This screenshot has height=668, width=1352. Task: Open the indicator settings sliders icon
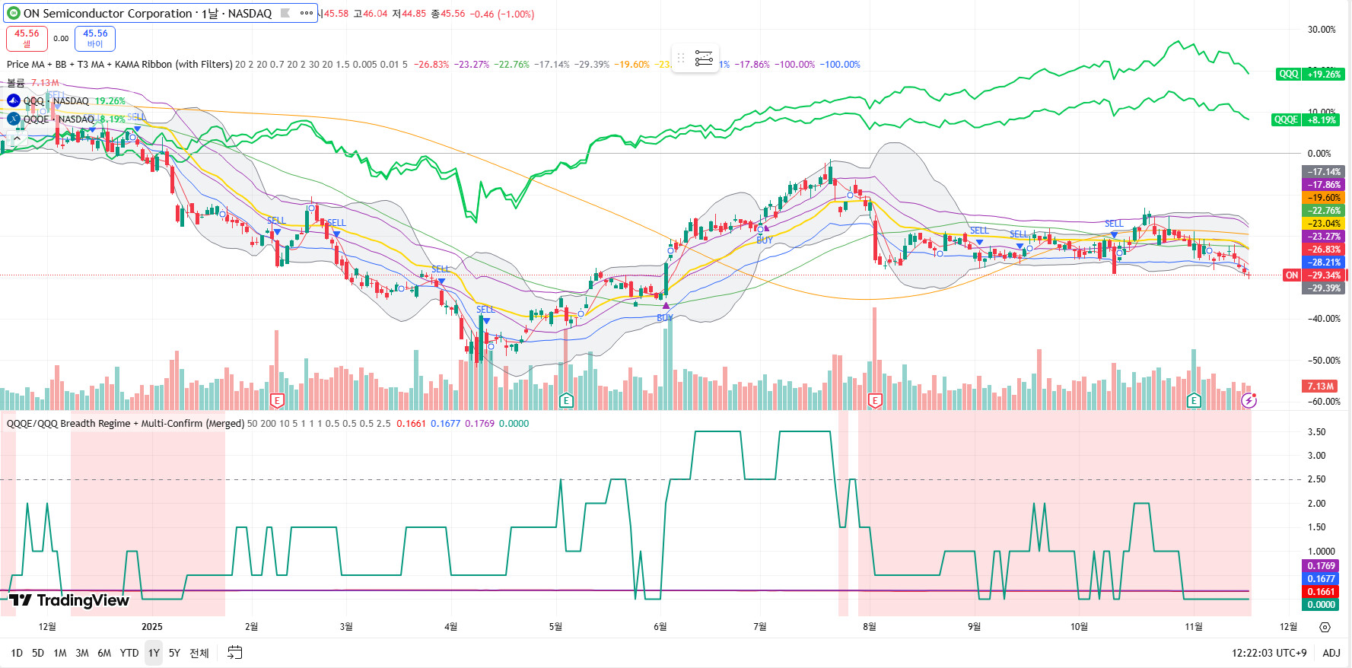point(704,58)
